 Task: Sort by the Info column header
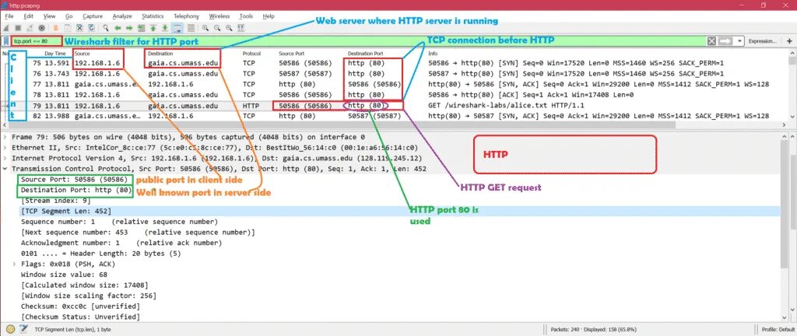433,54
